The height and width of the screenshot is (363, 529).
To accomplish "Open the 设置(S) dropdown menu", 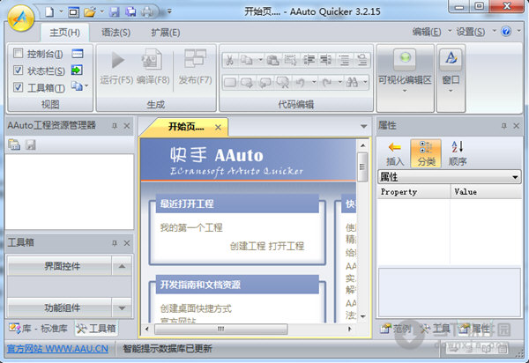I will (x=476, y=32).
